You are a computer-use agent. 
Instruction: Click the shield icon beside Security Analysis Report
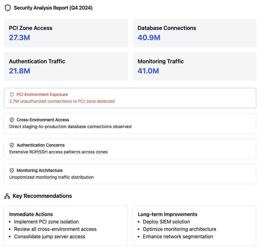click(x=7, y=8)
